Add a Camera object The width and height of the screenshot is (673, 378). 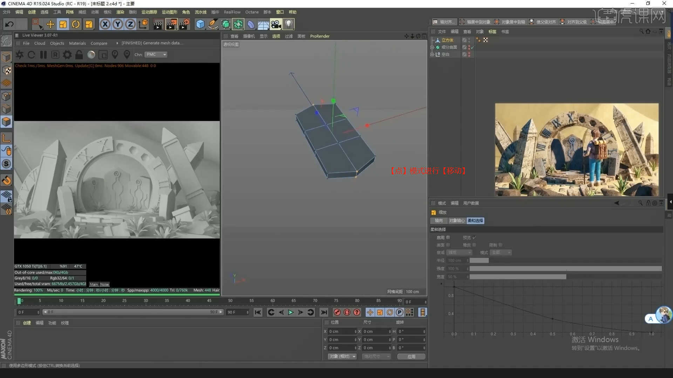coord(276,24)
